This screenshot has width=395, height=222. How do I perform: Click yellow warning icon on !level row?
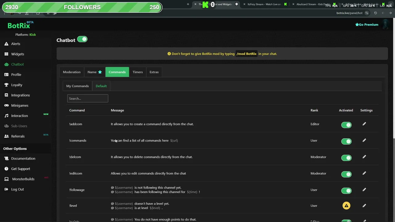(x=346, y=206)
